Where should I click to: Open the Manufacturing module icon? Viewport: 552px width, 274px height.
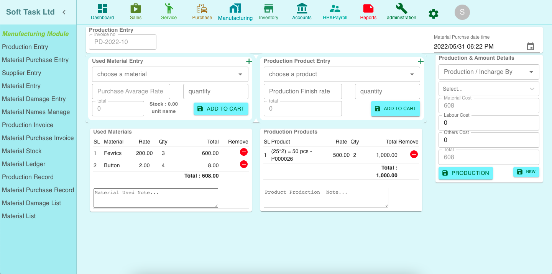(x=235, y=11)
